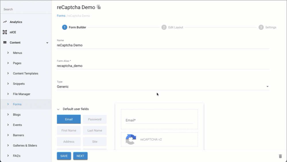
Task: Click the SAVE button
Action: 64,156
